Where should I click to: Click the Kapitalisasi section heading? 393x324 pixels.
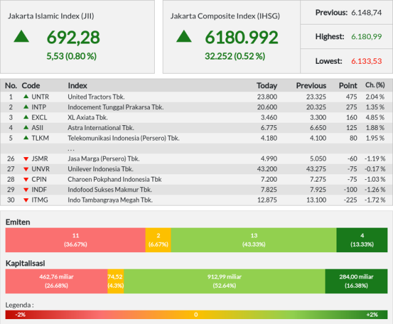25,263
